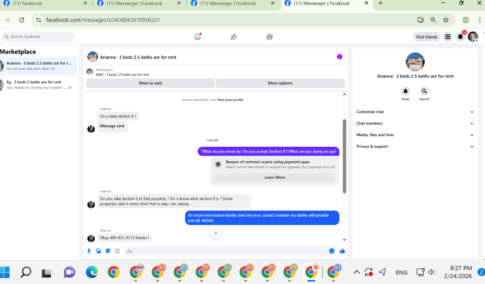Image resolution: width=485 pixels, height=284 pixels.
Task: Bookmark this page with star icon
Action: point(446,20)
